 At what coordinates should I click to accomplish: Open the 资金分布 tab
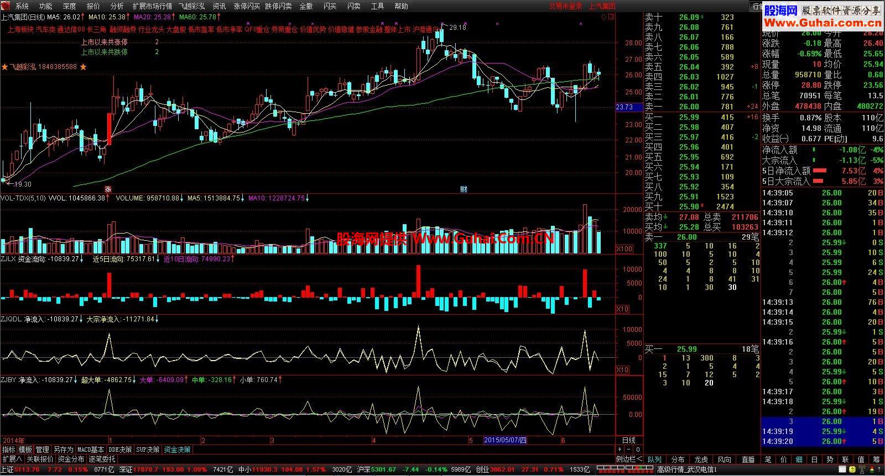pyautogui.click(x=71, y=459)
